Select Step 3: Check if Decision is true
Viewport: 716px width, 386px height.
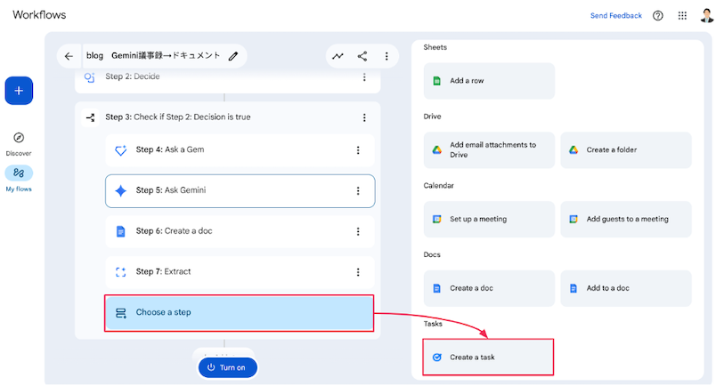tap(227, 117)
